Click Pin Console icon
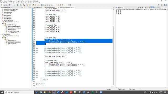The width and height of the screenshot is (168, 94). pyautogui.click(x=156, y=7)
